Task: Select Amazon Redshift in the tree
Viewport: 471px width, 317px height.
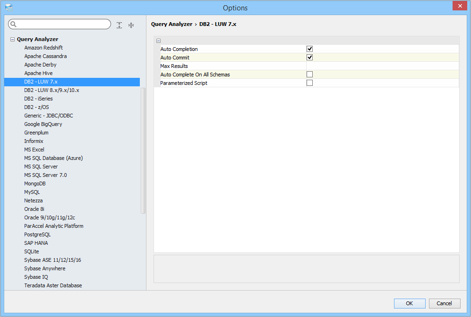Action: pos(43,48)
